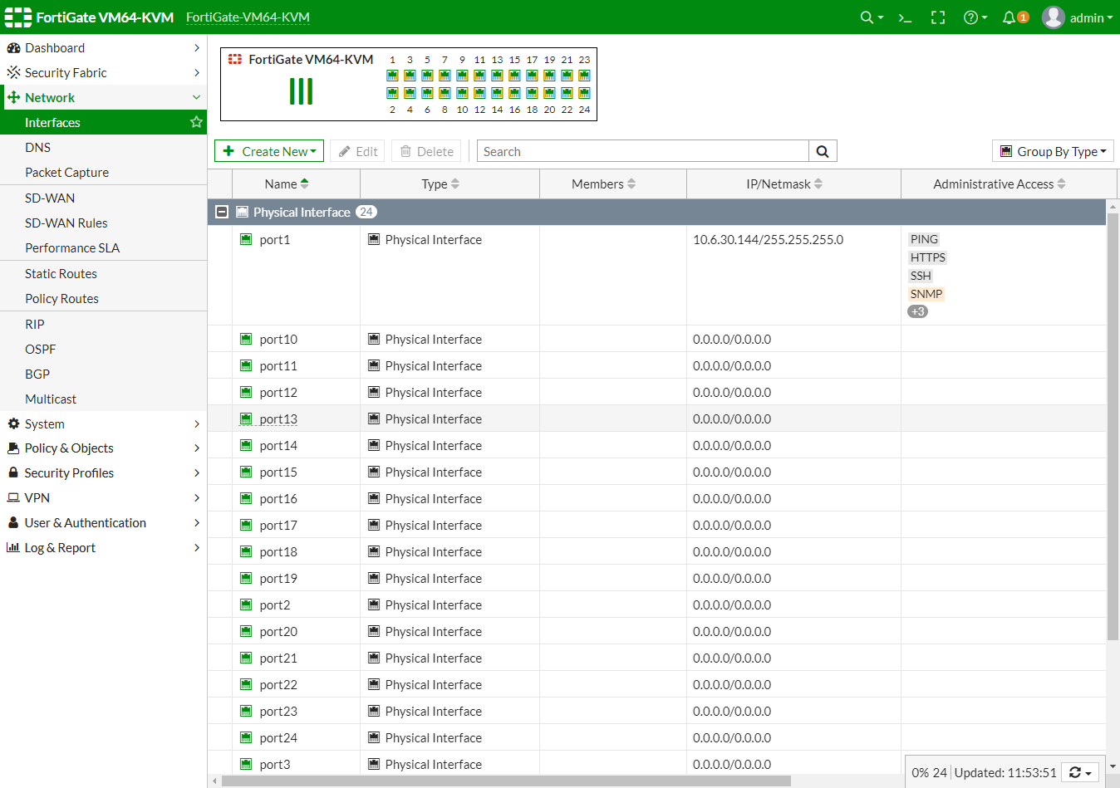The width and height of the screenshot is (1120, 788).
Task: Click port 12 icon in faceplate diagram
Action: (479, 93)
